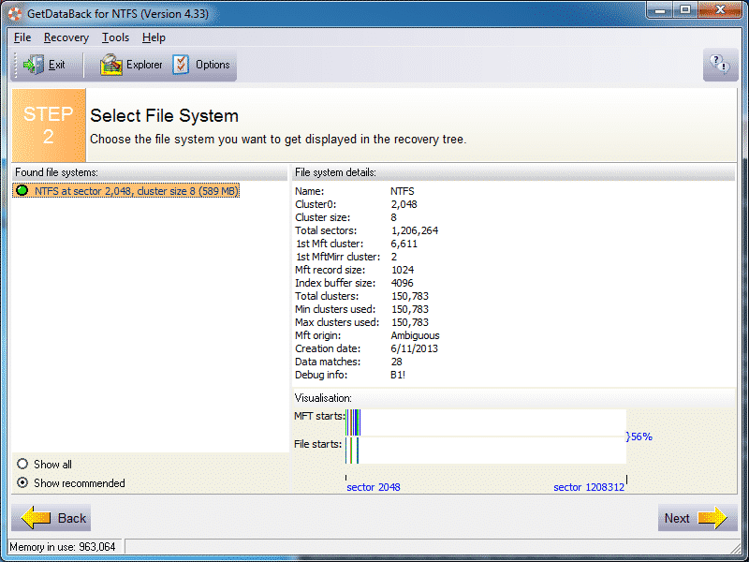
Task: Click the MFT starts visualisation bars
Action: click(354, 422)
